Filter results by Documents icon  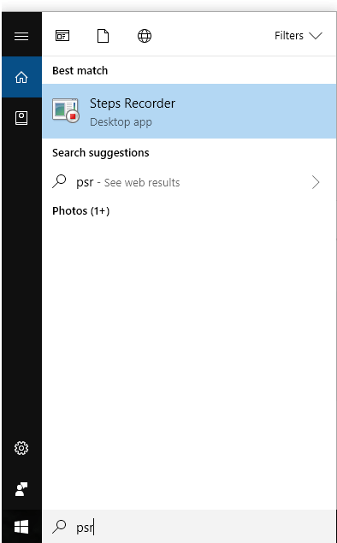click(103, 36)
